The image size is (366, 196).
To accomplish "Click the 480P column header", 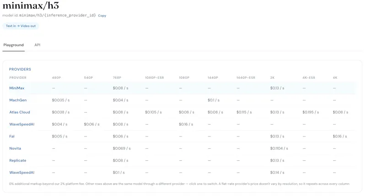I will pos(56,78).
